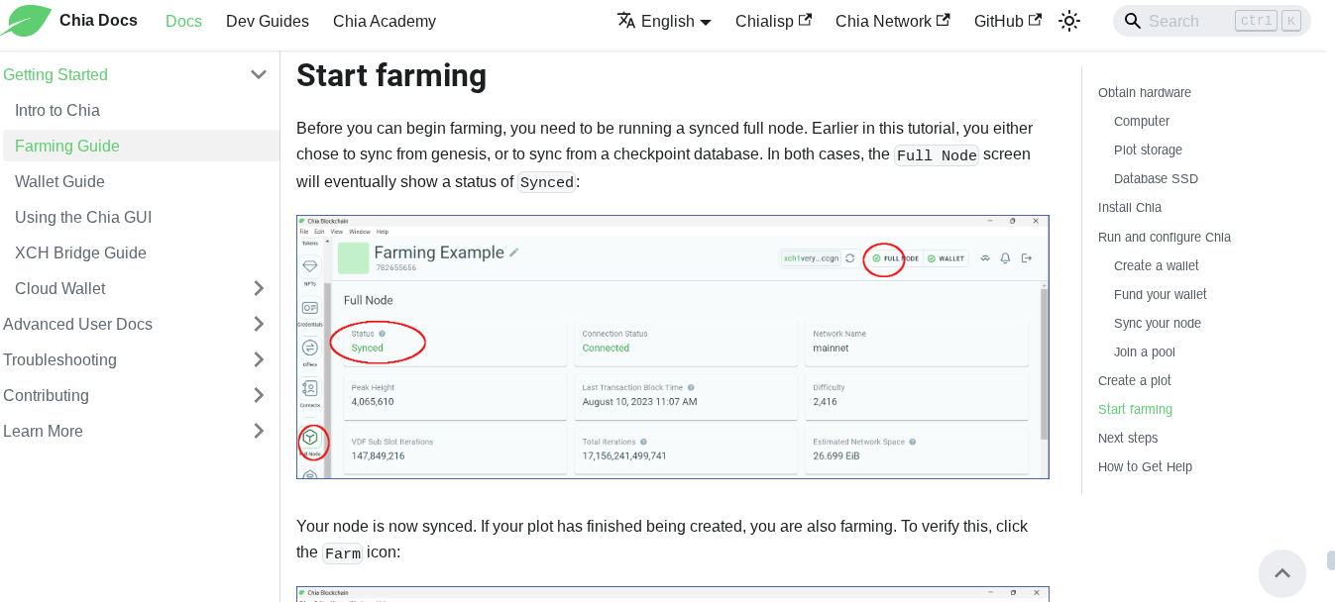Click the translate language icon

(x=626, y=20)
